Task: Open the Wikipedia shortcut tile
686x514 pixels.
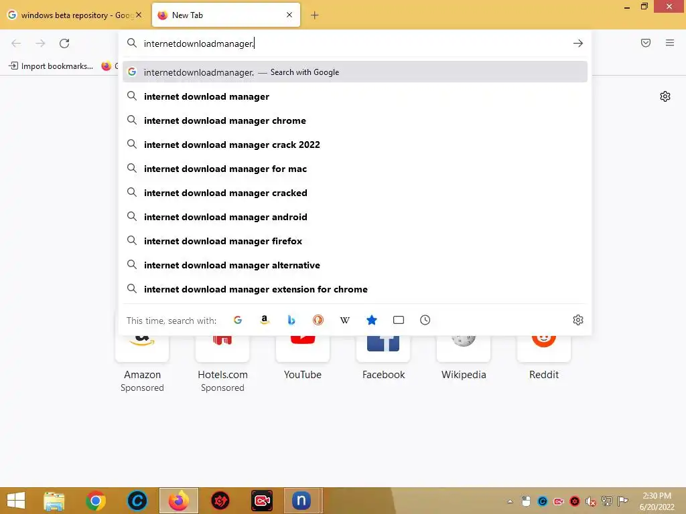Action: [464, 359]
